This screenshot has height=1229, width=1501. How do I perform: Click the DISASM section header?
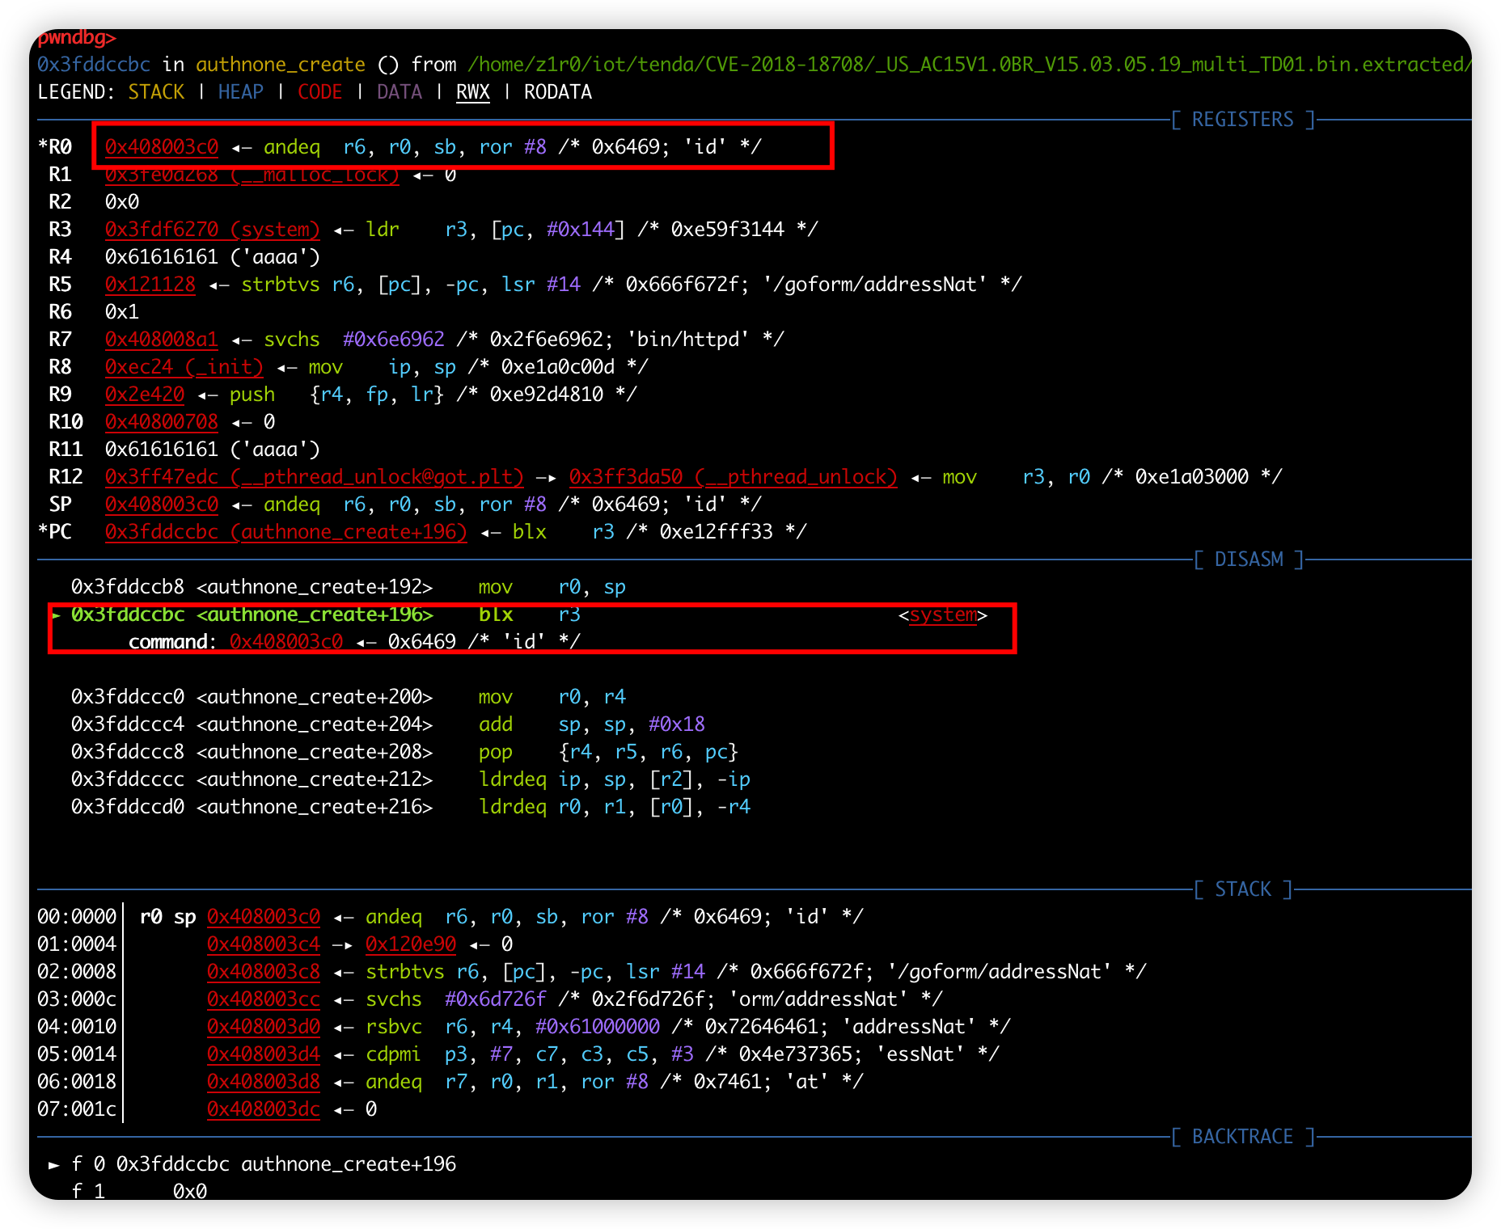coord(1248,560)
